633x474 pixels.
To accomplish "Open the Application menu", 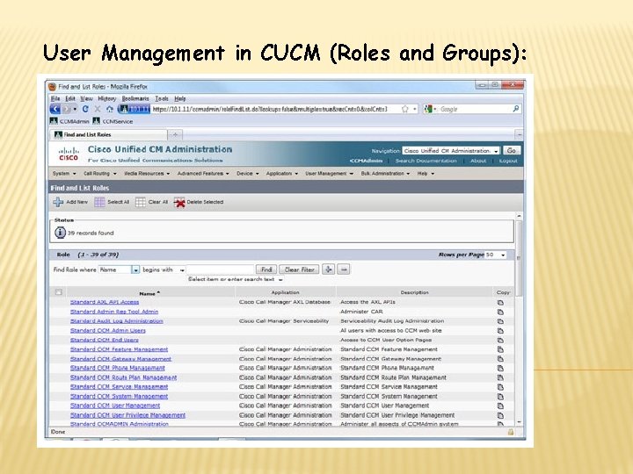I will (x=282, y=173).
